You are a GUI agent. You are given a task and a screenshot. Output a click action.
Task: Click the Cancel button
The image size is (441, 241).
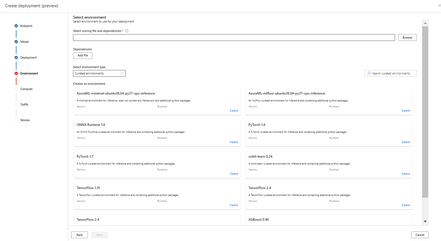[x=420, y=235]
